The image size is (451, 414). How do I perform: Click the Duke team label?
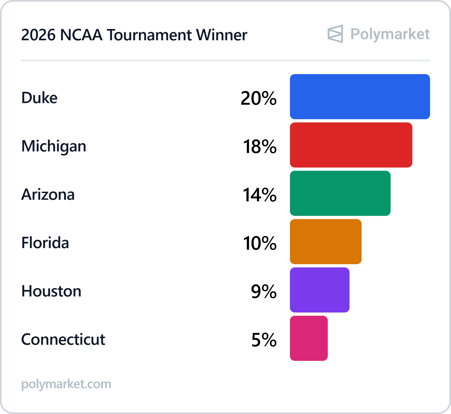pyautogui.click(x=39, y=98)
